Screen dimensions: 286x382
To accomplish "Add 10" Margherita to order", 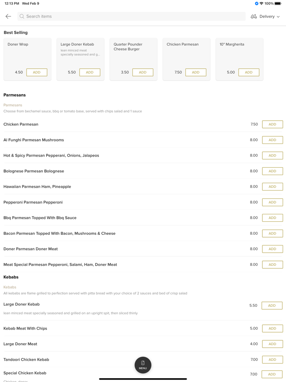I will click(x=249, y=72).
